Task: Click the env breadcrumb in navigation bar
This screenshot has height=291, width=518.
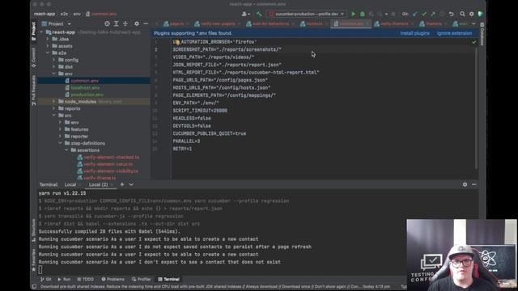Action: click(77, 15)
